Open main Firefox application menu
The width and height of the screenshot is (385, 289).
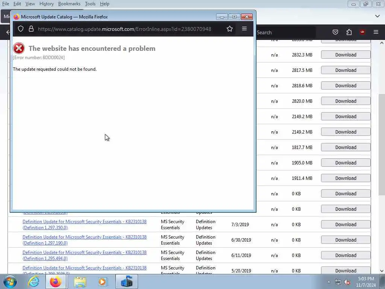[x=376, y=32]
